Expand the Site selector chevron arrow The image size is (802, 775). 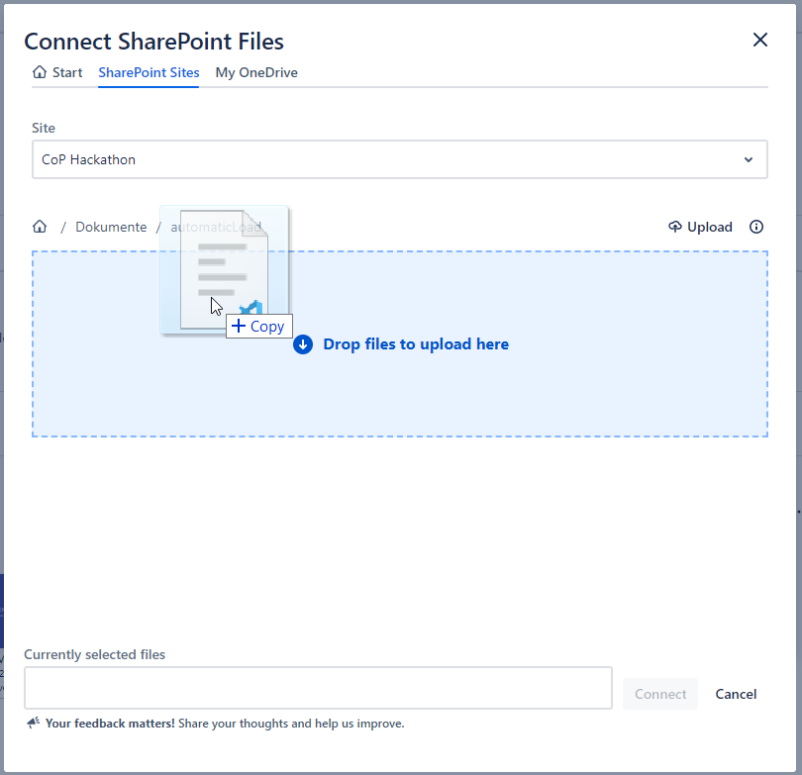(x=749, y=159)
